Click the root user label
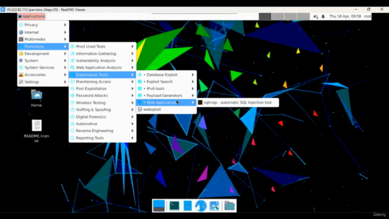The width and height of the screenshot is (389, 219). (367, 16)
